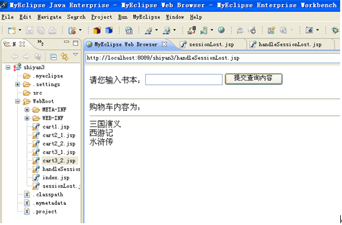Viewport: 342px width, 225px height.
Task: Toggle Link with Editor in the Navigator
Action: 65,57
